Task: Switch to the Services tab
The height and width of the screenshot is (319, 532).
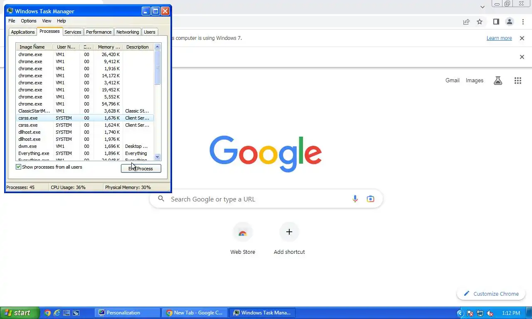Action: [73, 32]
